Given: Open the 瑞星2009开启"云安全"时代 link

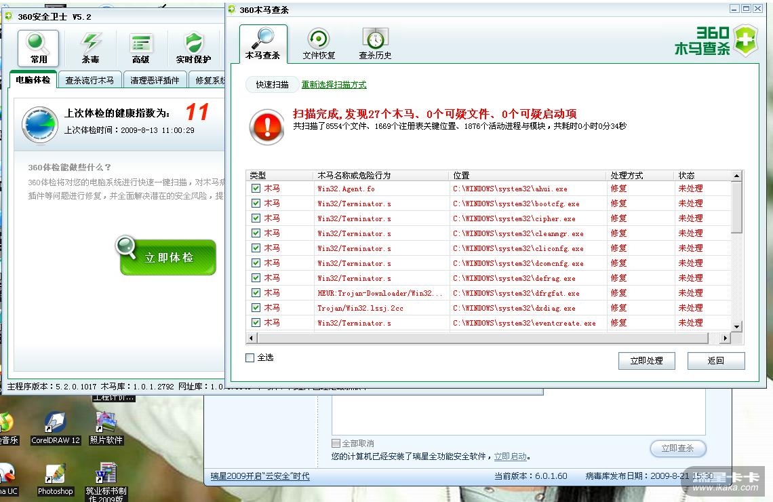Looking at the screenshot, I should [260, 476].
